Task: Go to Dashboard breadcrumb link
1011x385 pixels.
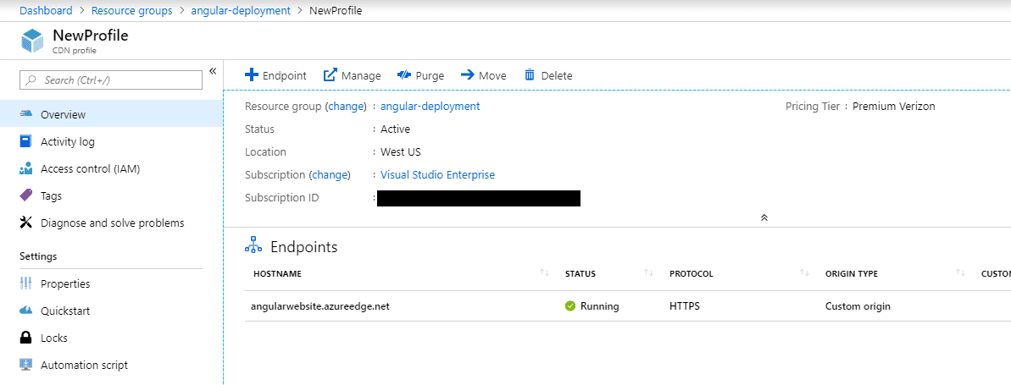Action: pos(47,11)
